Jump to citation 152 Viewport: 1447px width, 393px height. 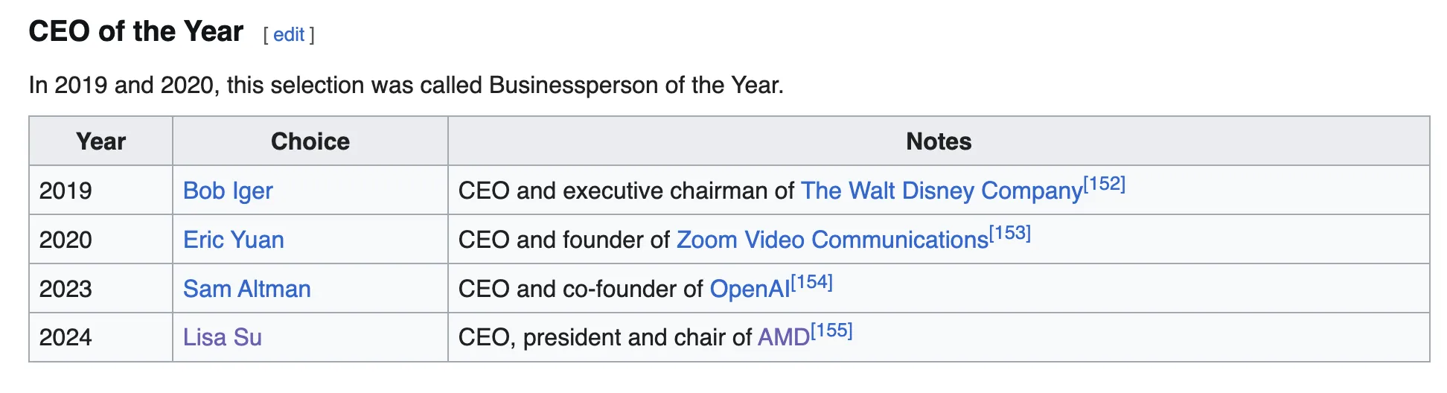tap(1105, 184)
